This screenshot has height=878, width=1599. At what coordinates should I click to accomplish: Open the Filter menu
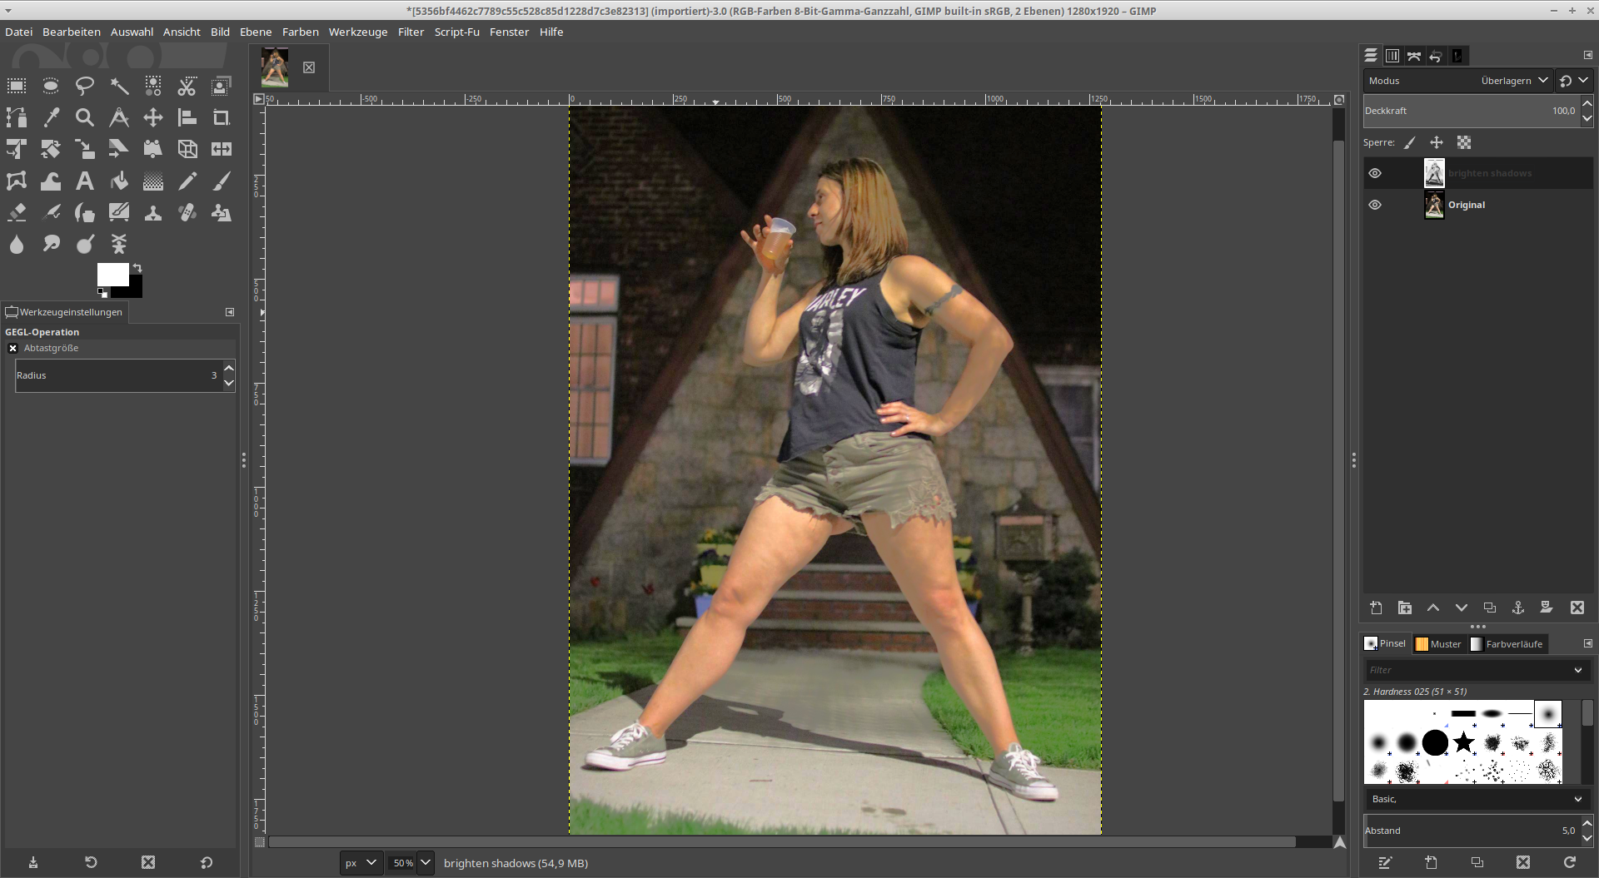411,32
